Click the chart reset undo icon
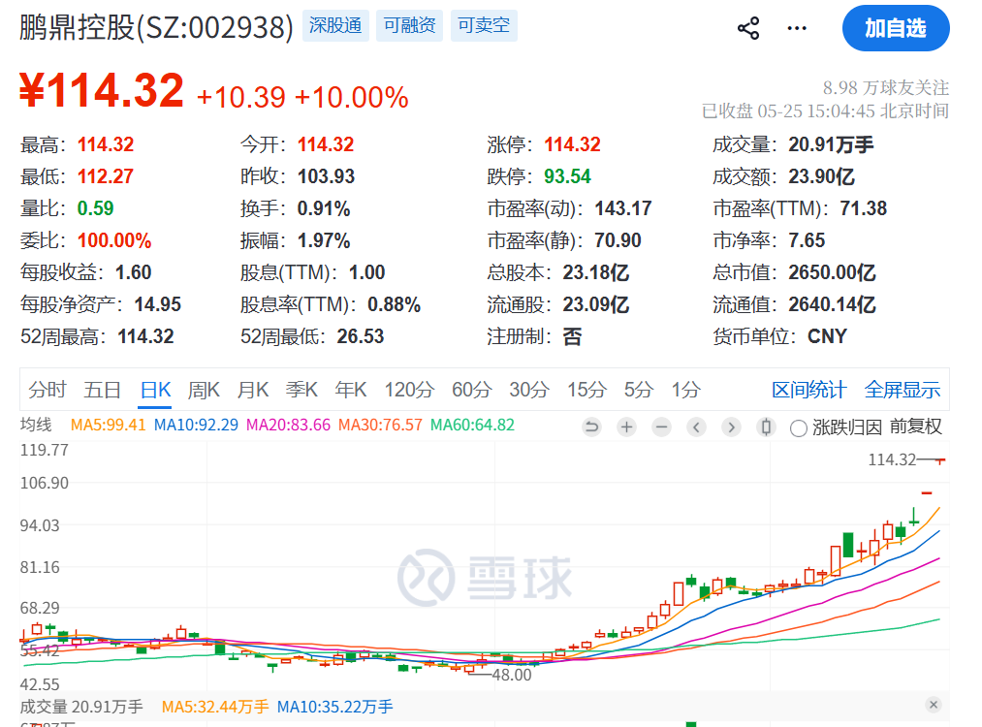Screen dimensions: 982x727 tap(591, 427)
